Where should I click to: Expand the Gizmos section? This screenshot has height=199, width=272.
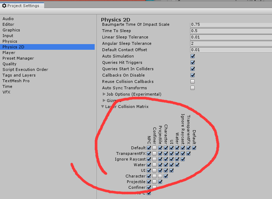pyautogui.click(x=104, y=101)
